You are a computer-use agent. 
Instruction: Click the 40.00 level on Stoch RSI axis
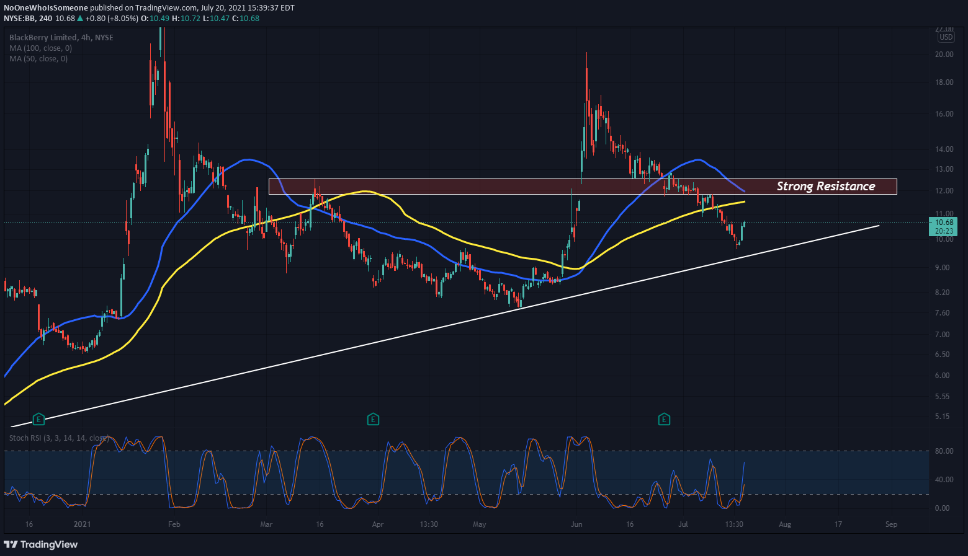tap(944, 479)
